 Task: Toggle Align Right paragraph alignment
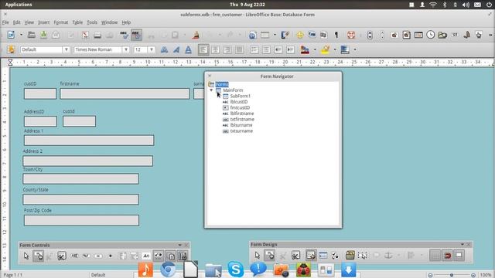pos(227,49)
